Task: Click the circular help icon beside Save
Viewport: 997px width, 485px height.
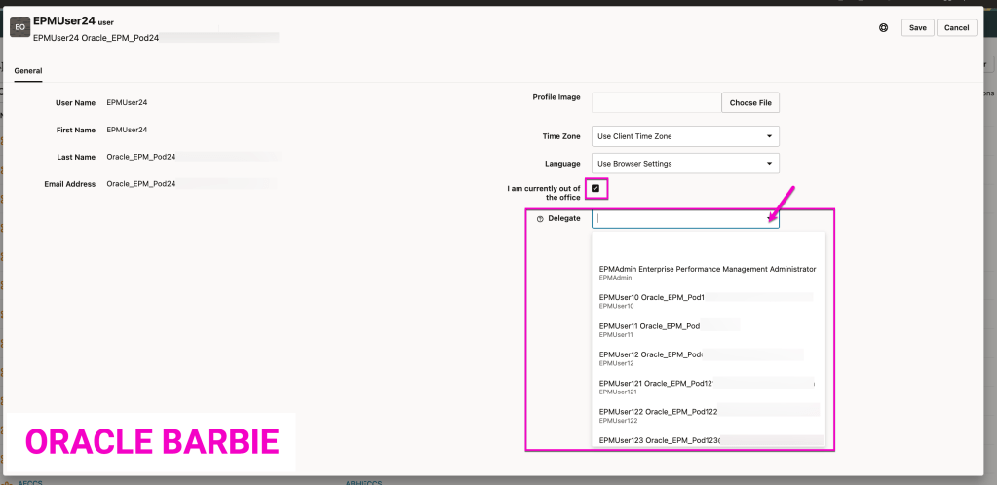Action: pyautogui.click(x=883, y=28)
